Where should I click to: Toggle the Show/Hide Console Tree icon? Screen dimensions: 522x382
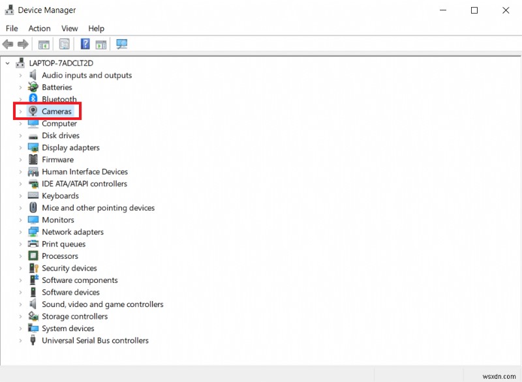(x=43, y=44)
